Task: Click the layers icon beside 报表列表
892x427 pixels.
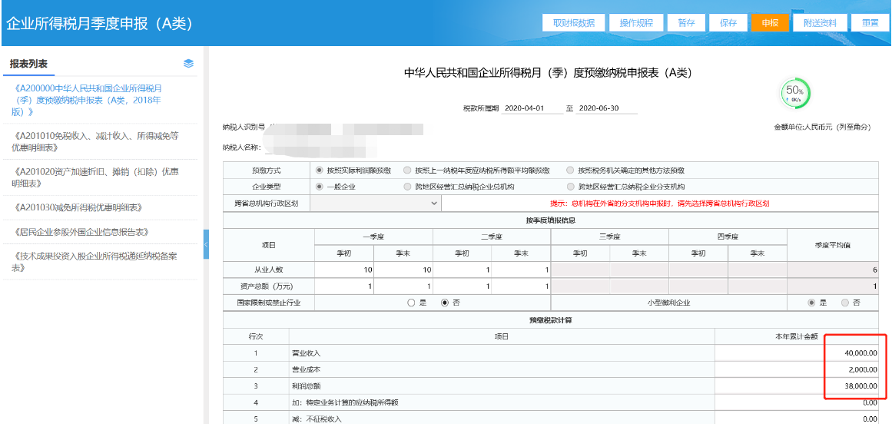Action: [x=189, y=64]
